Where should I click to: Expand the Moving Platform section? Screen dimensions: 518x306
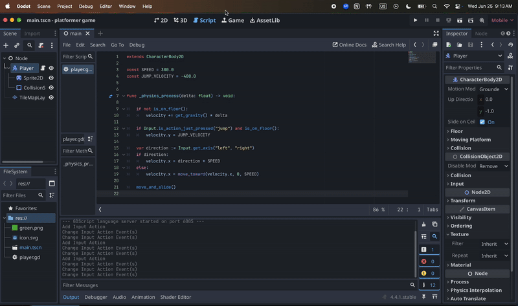coord(470,140)
